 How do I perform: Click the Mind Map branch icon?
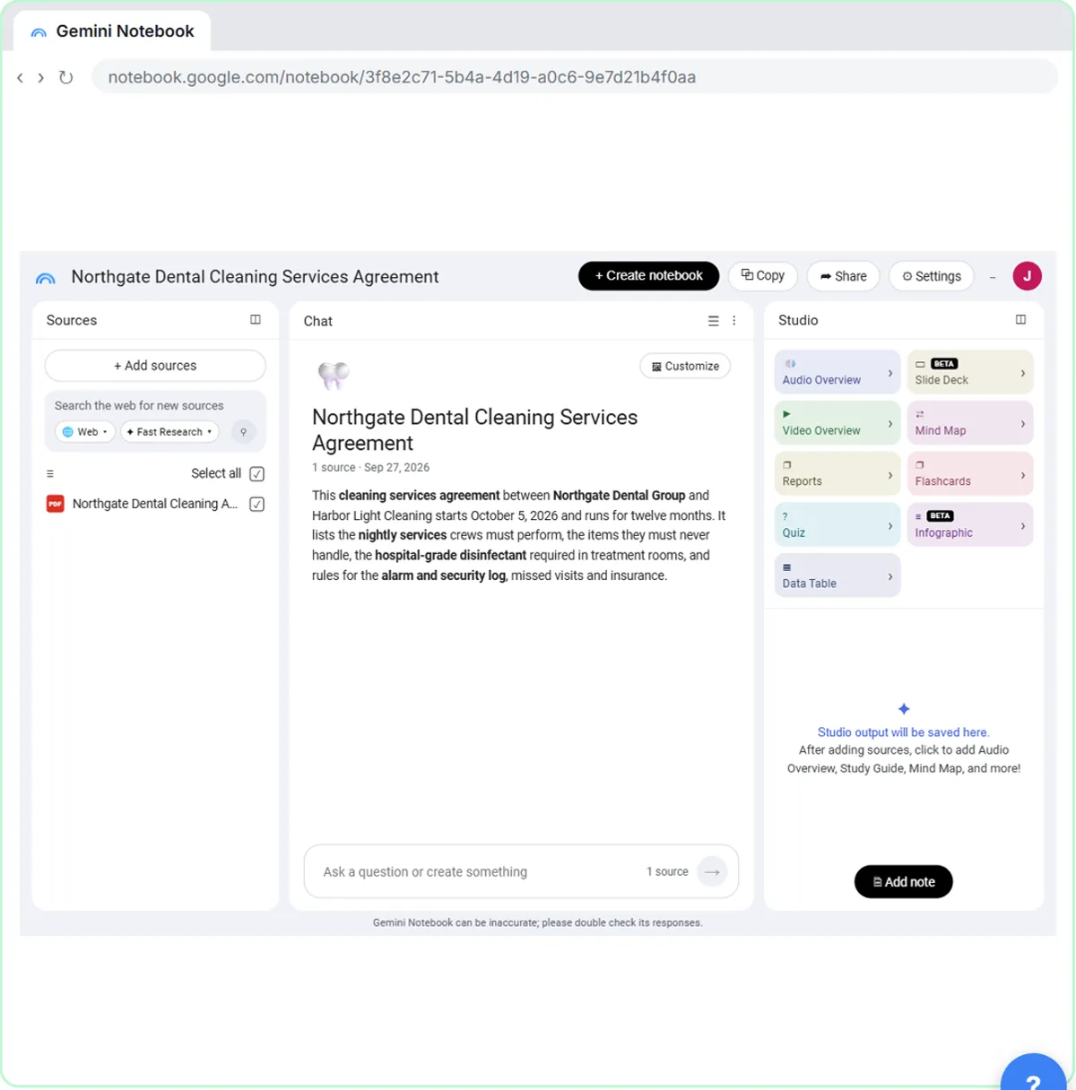tap(920, 414)
